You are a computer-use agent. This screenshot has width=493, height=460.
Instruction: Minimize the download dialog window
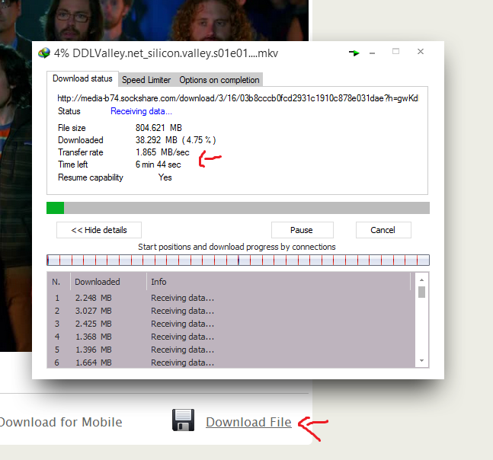pos(373,52)
